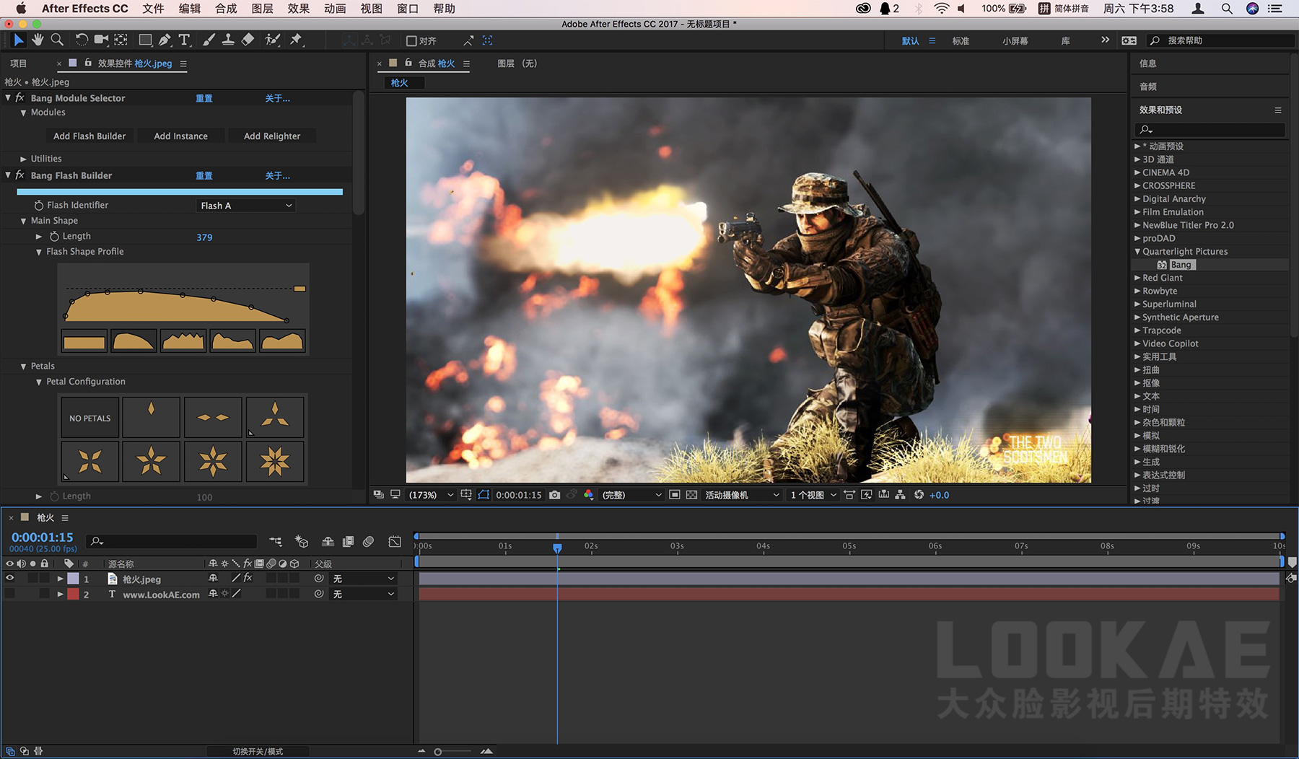Click the Add Flash Builder button

(x=89, y=136)
